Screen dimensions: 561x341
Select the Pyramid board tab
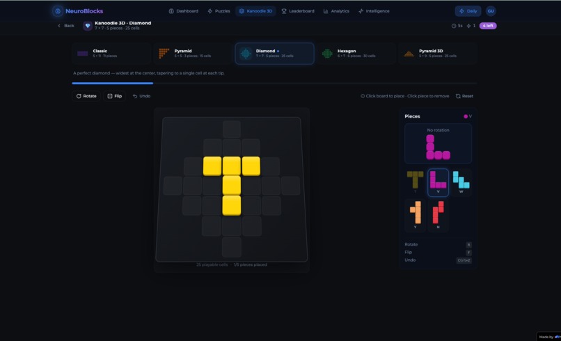coord(193,54)
